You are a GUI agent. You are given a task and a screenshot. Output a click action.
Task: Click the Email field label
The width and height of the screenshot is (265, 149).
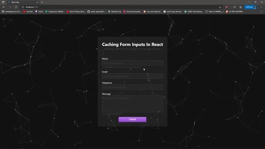105,72
